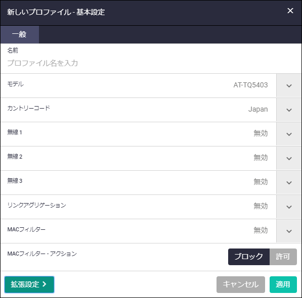Click the 無効 value for MACフィルター
Image resolution: width=302 pixels, height=298 pixels.
(261, 230)
